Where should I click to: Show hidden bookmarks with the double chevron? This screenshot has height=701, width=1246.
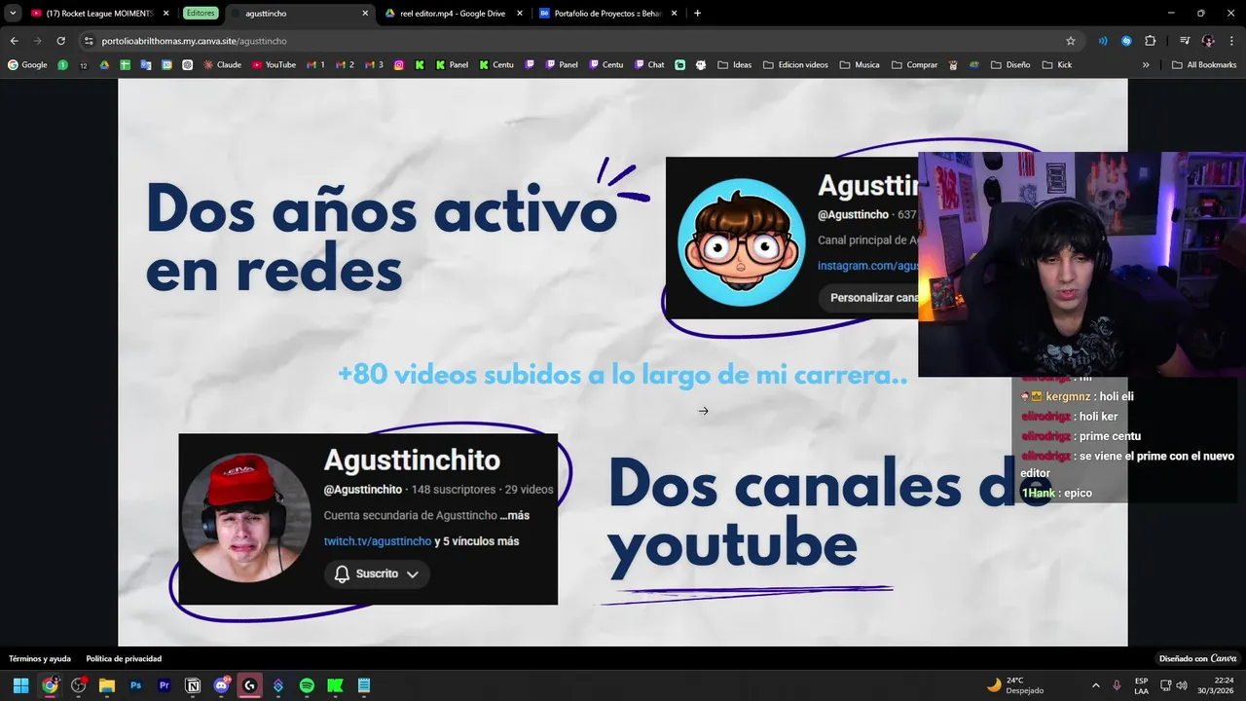pyautogui.click(x=1146, y=65)
